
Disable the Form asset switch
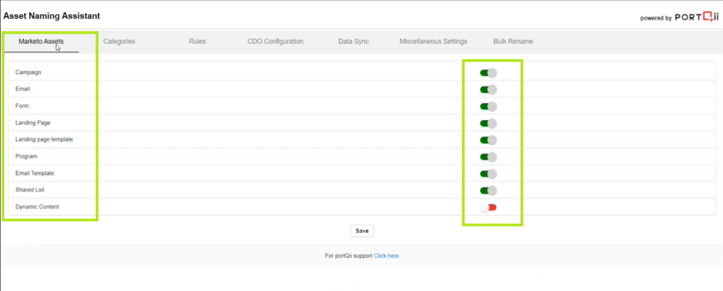(489, 107)
